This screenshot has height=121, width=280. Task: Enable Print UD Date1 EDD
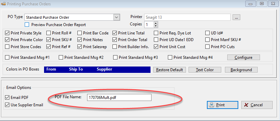[156, 40]
